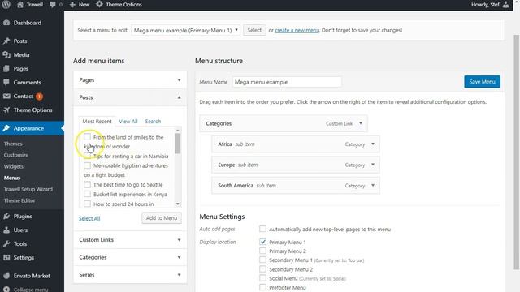
Task: Check 'How to spend 24 hours in' post
Action: pos(87,204)
